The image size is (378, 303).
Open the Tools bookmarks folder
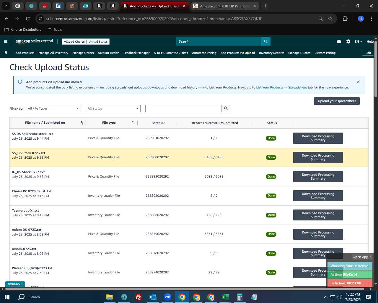pyautogui.click(x=54, y=30)
